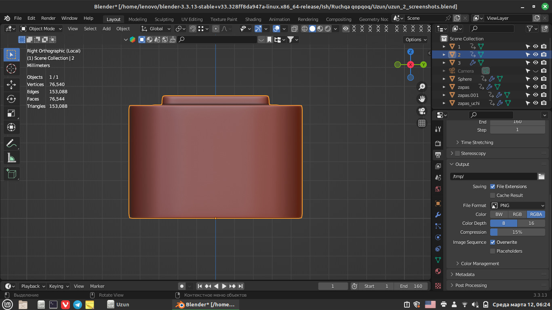Toggle proportional editing button
This screenshot has height=310, width=552.
[x=216, y=29]
